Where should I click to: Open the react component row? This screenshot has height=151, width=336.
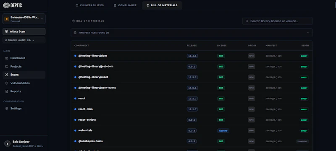tap(192, 99)
